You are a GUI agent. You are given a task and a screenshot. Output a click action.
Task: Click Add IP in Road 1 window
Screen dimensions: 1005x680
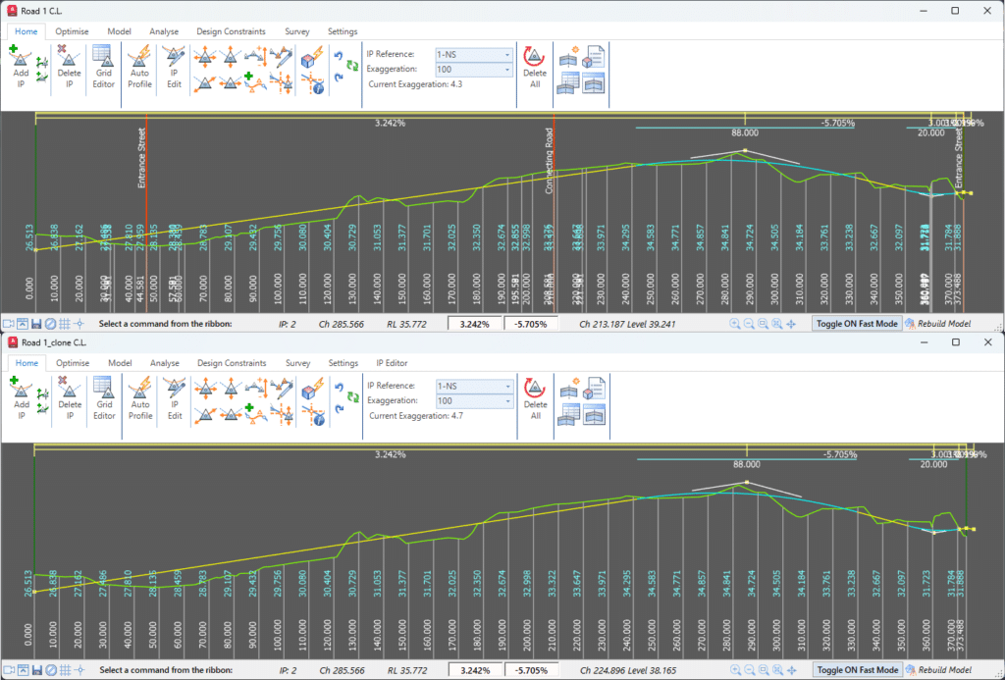[21, 68]
